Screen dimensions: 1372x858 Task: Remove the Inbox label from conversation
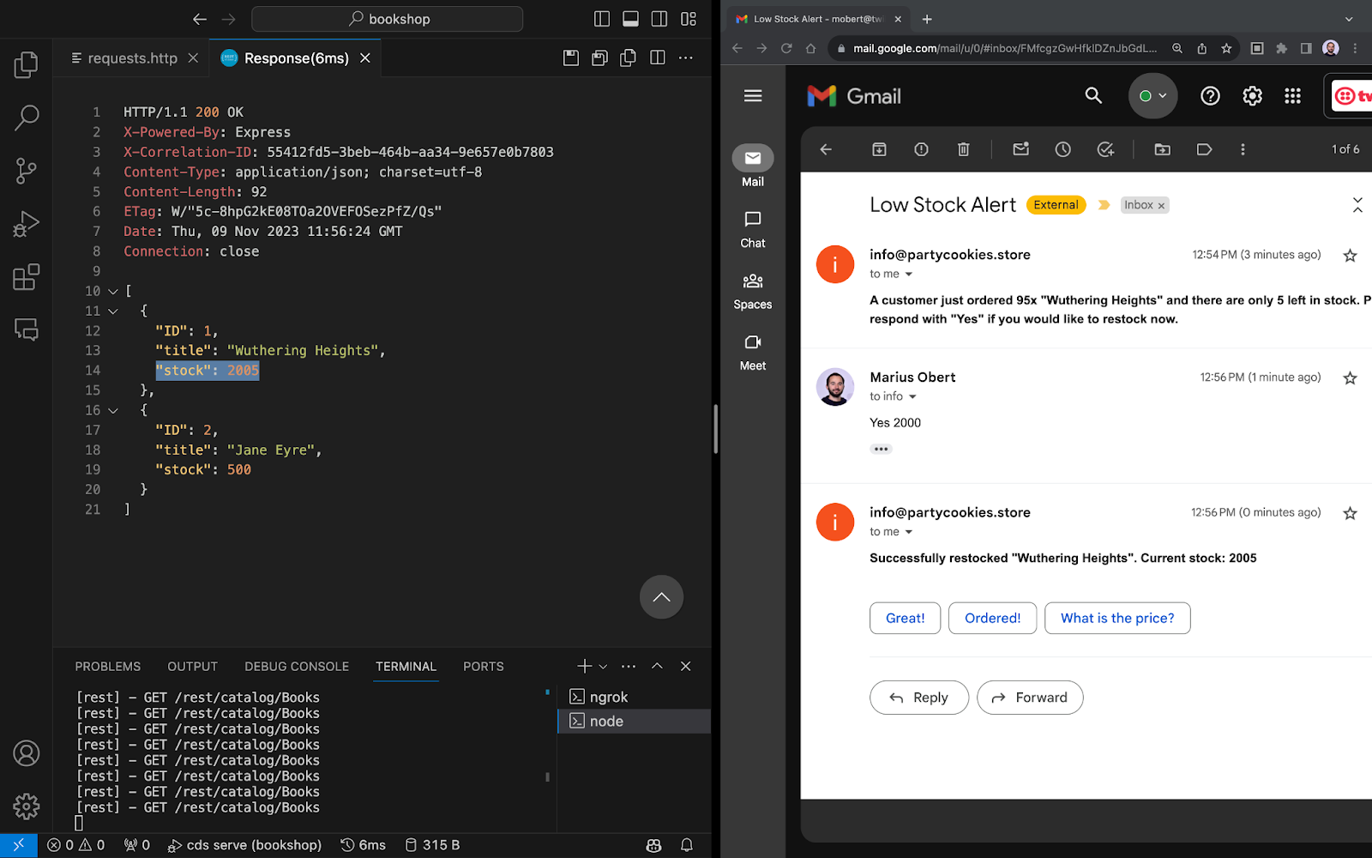(x=1161, y=206)
